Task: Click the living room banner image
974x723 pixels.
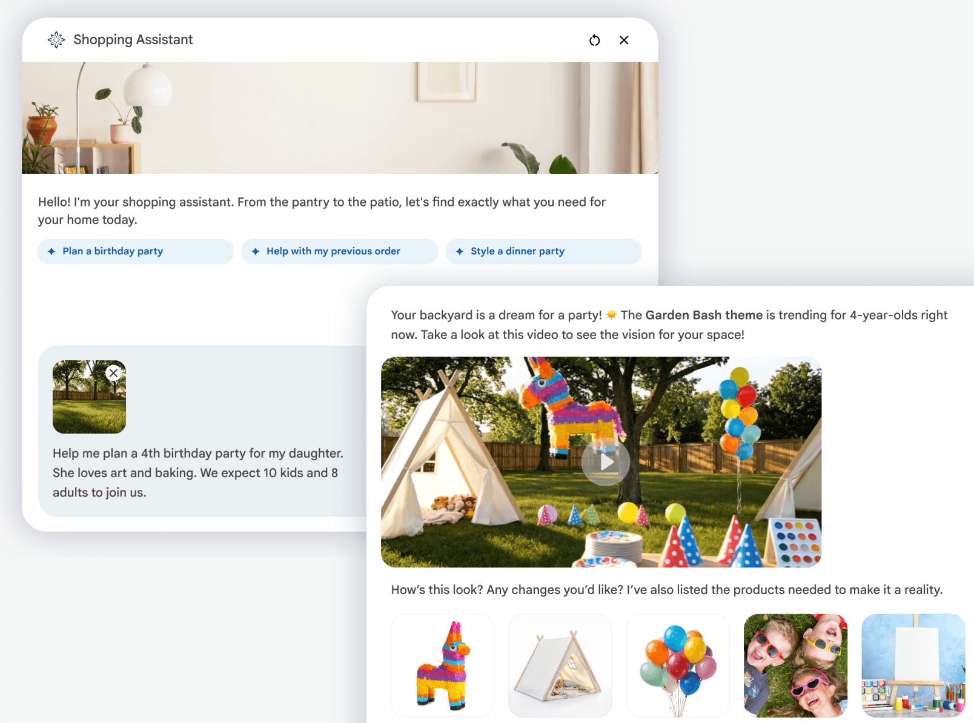Action: [340, 117]
